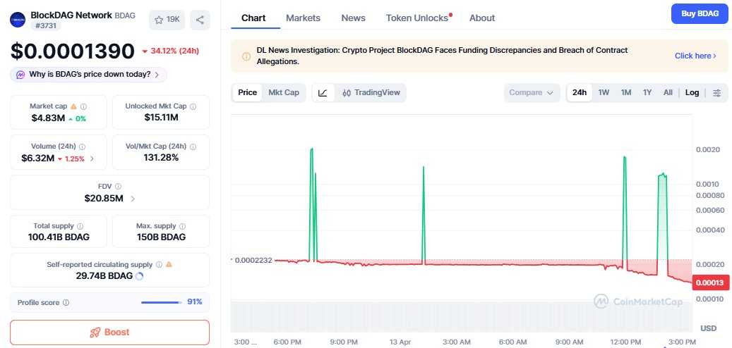Click the 131.28% Vol/Mkt Cap value

point(161,158)
